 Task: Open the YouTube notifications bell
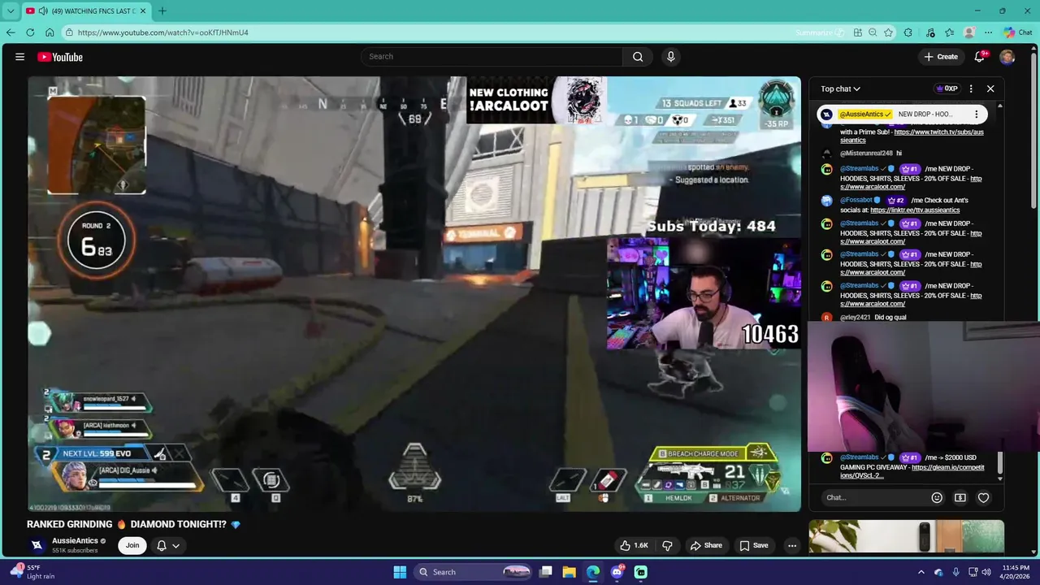click(980, 57)
